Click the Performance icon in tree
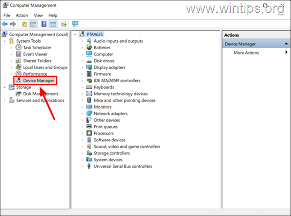The height and width of the screenshot is (216, 291). (18, 73)
